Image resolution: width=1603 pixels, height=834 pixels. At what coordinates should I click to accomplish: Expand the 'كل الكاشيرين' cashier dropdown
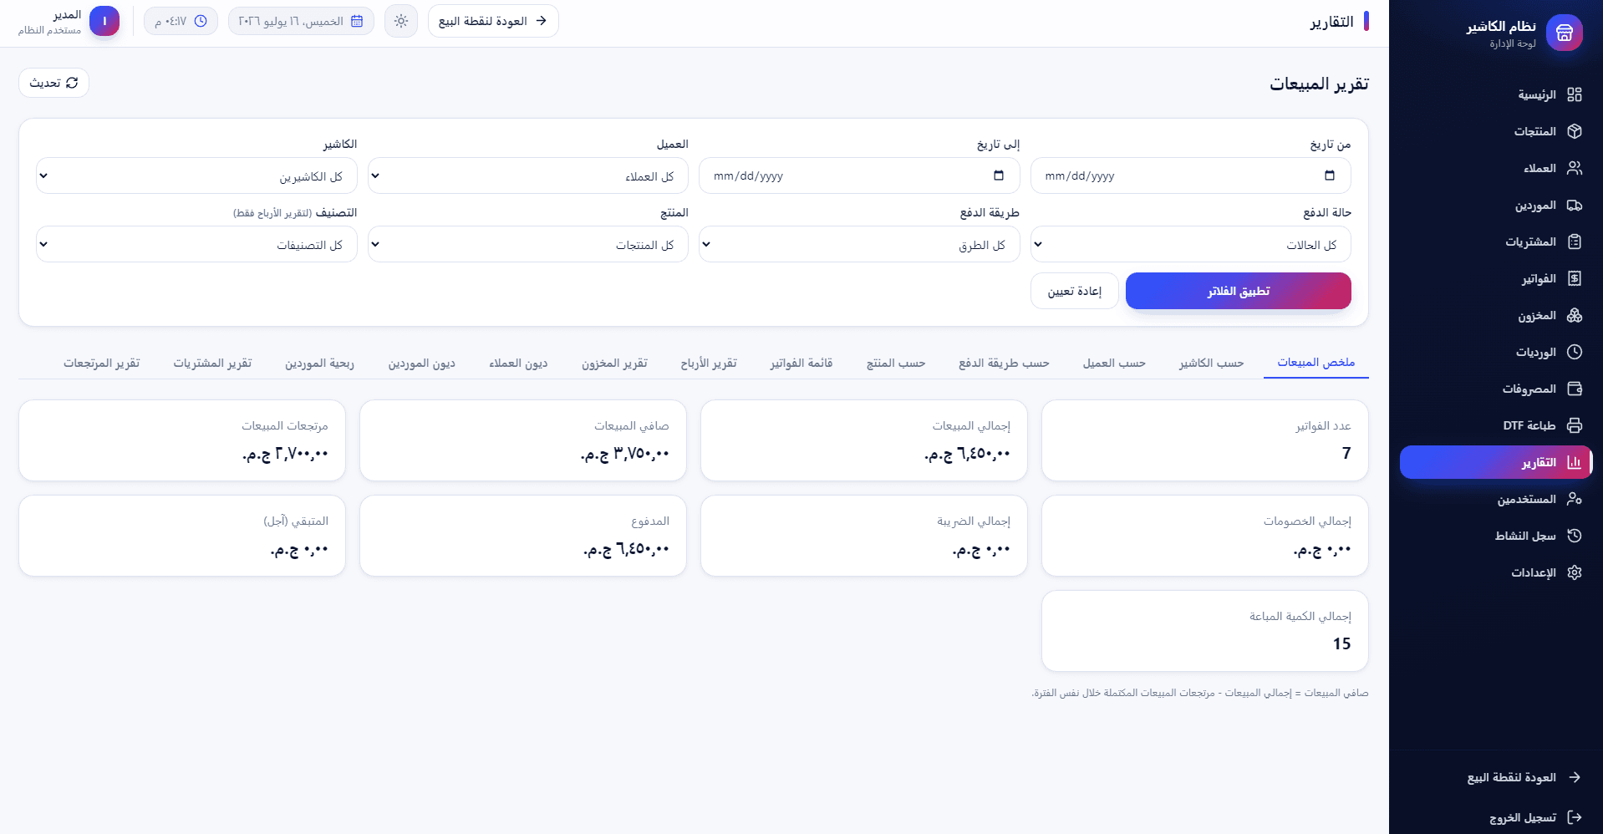pos(196,175)
